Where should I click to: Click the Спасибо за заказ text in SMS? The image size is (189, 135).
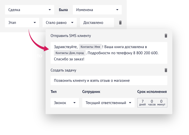point(69,59)
